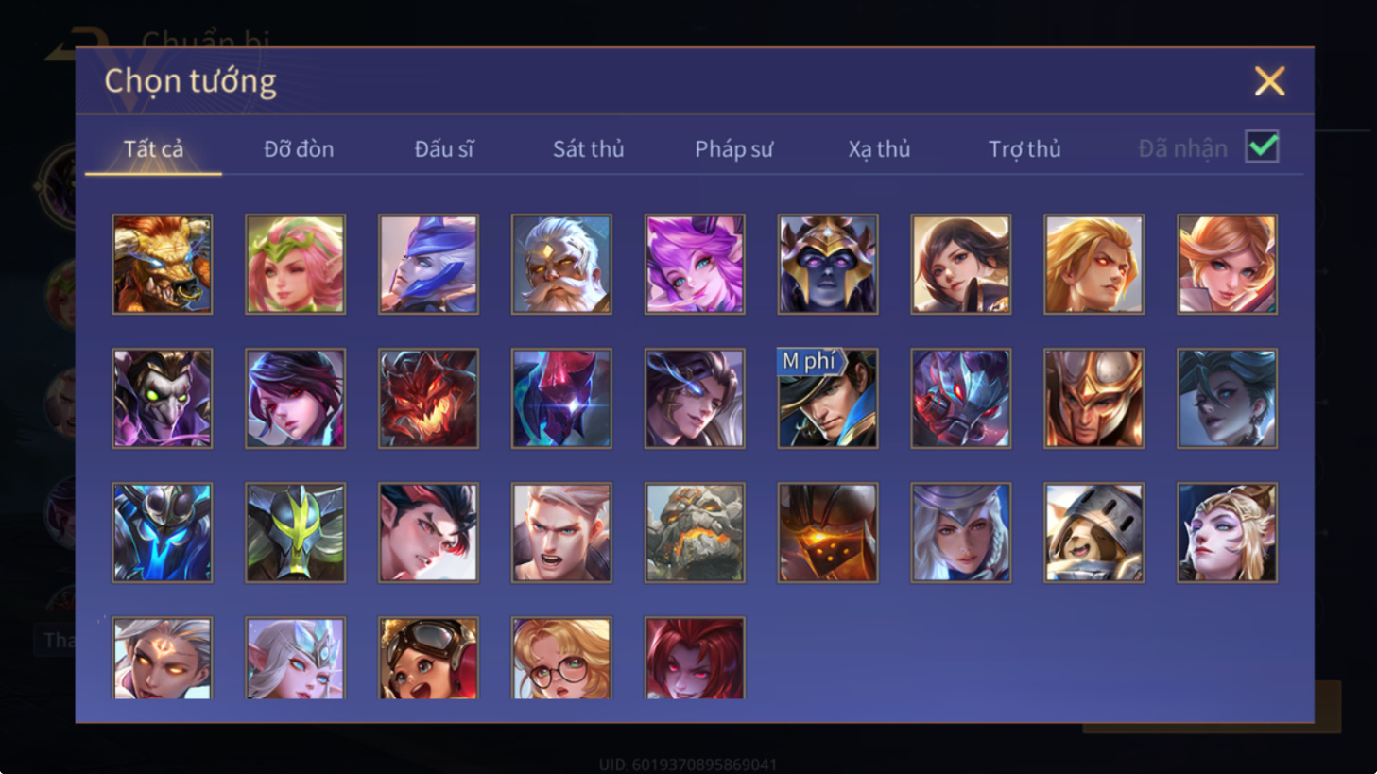Viewport: 1377px width, 774px height.
Task: Show the Pháp sư heroes tab
Action: (x=734, y=148)
